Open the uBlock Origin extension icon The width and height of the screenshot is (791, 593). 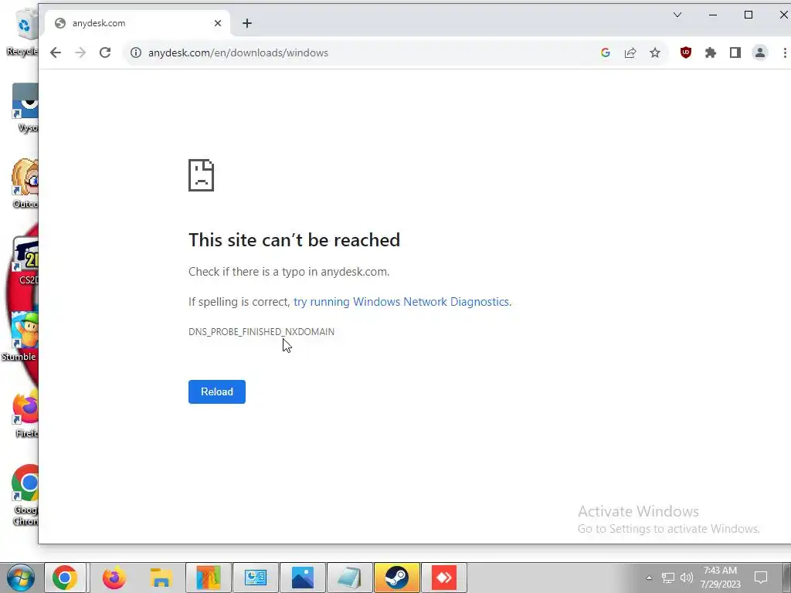[686, 53]
